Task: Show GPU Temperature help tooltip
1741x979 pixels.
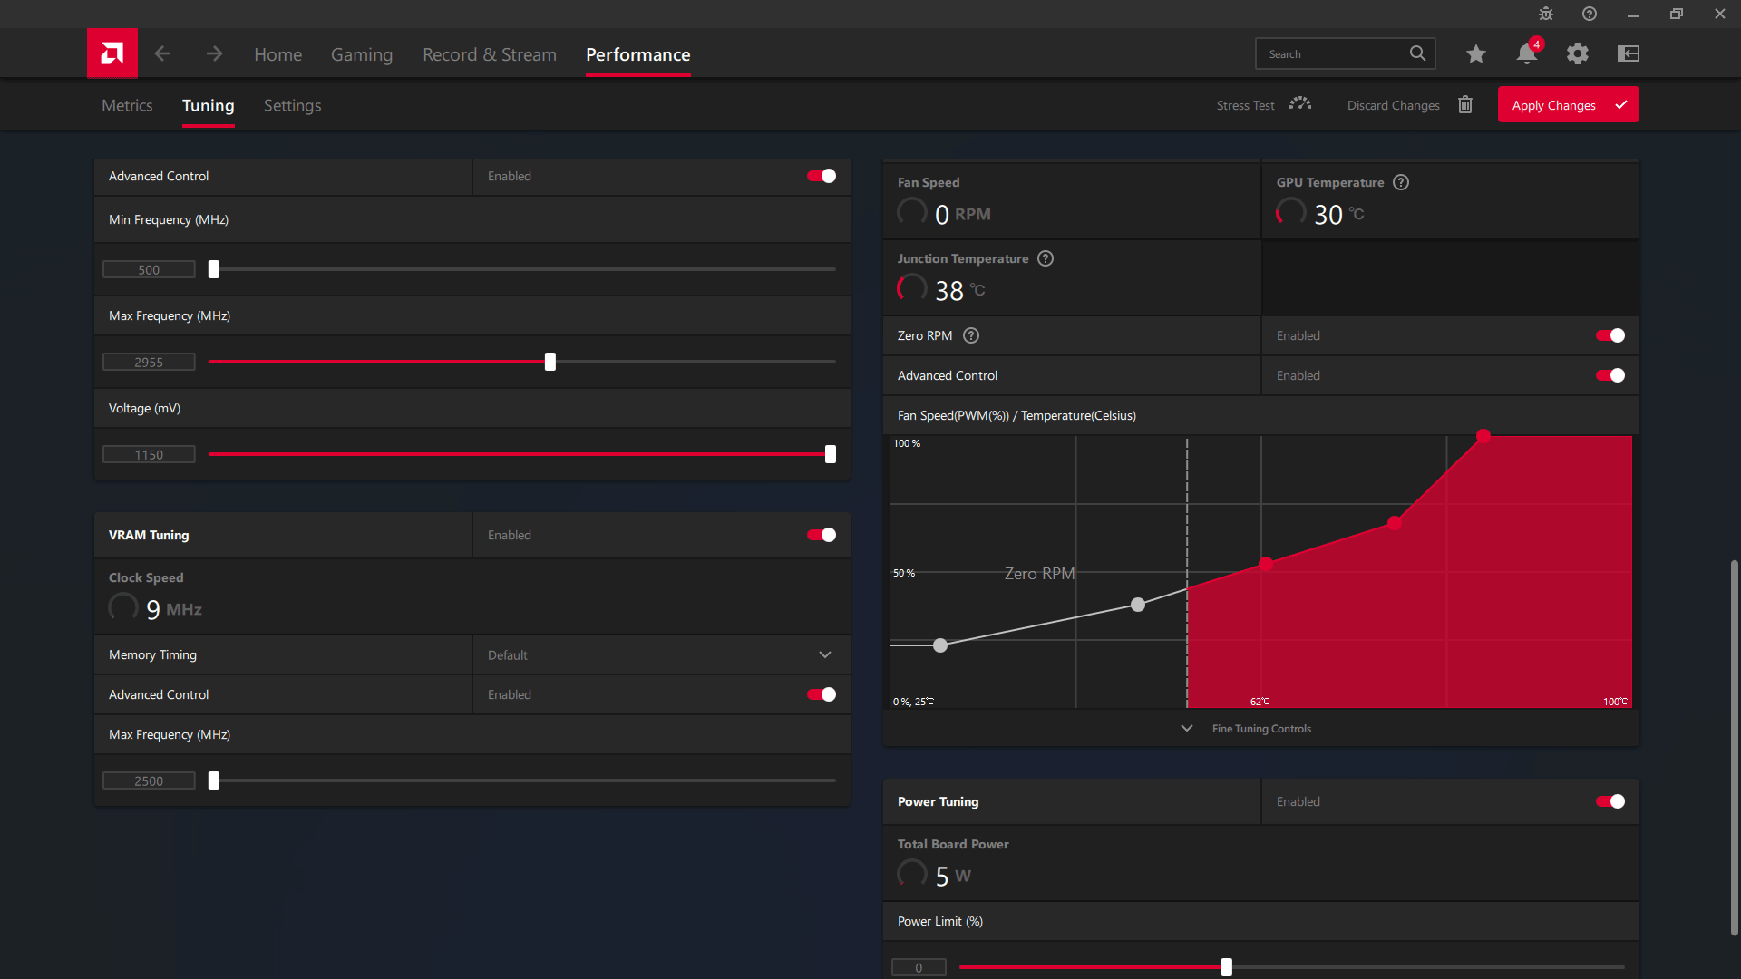Action: 1401,182
